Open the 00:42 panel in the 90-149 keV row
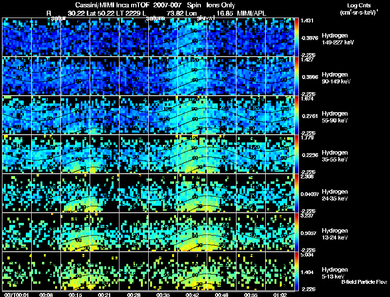The image size is (390, 297). [192, 76]
